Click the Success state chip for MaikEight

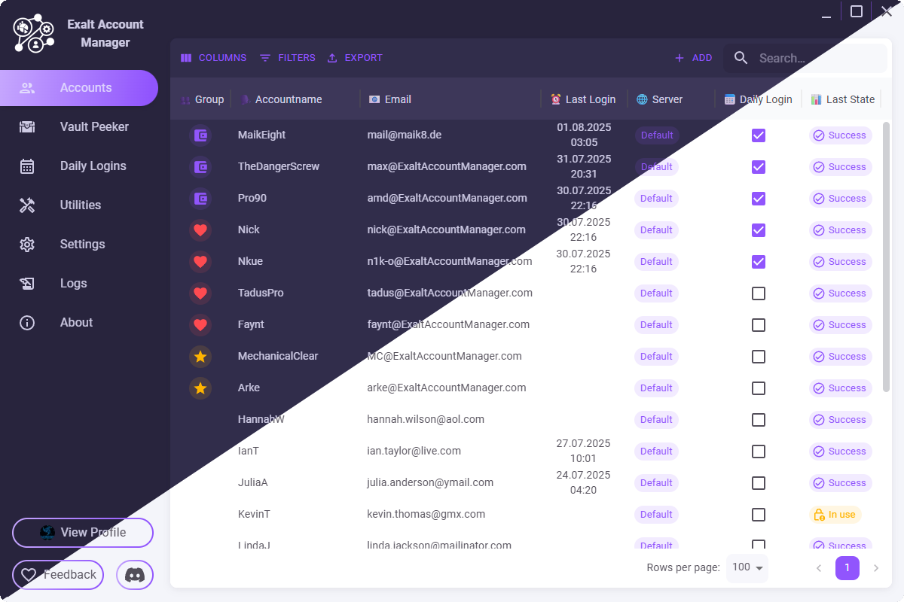[x=841, y=135]
